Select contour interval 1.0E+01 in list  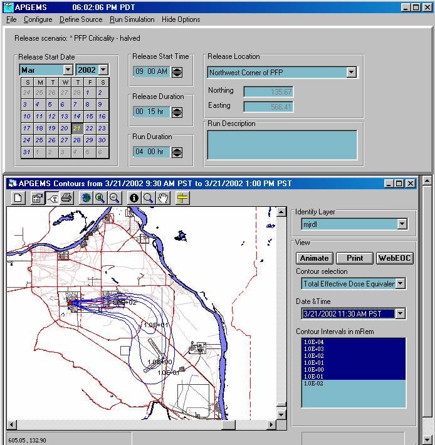tap(354, 363)
